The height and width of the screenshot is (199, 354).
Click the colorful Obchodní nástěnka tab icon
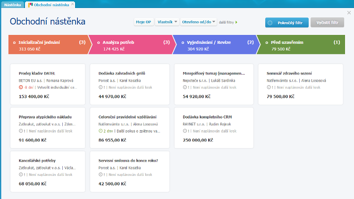pyautogui.click(x=31, y=5)
